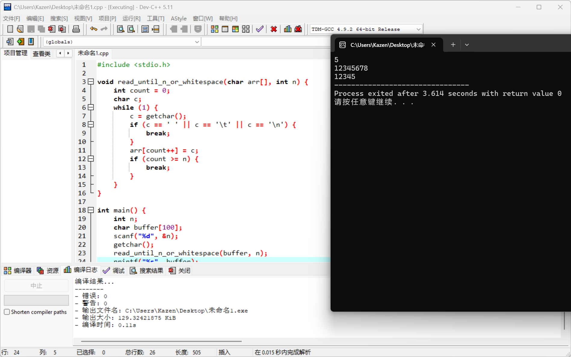Open the 运行[R] menu

(131, 19)
